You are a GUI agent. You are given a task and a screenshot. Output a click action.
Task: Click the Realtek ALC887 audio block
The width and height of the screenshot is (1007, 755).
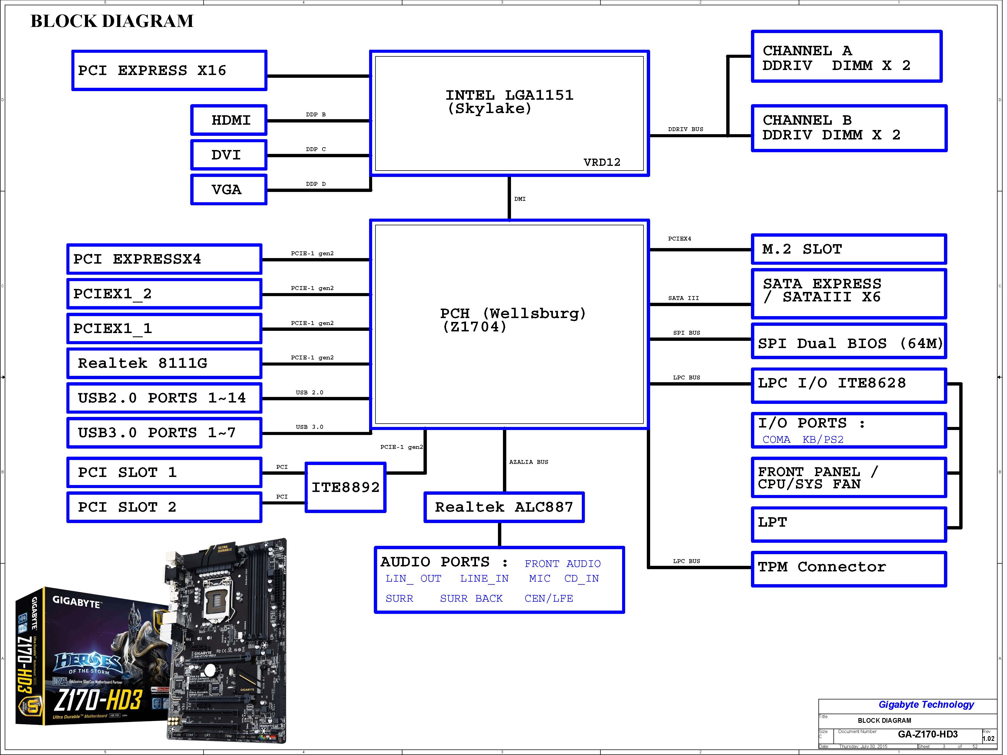pos(503,507)
